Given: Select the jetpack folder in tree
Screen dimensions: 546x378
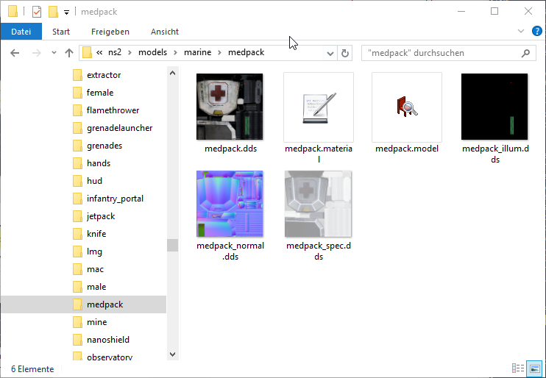Looking at the screenshot, I should click(x=101, y=216).
